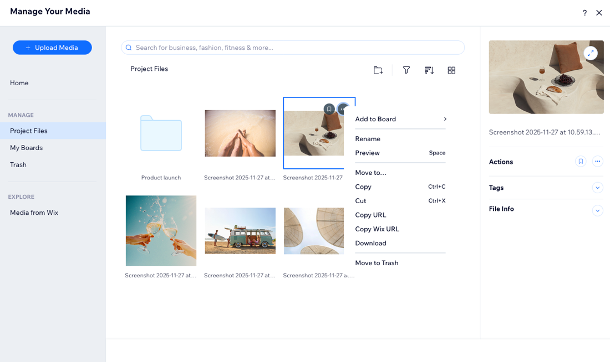This screenshot has height=362, width=610.
Task: Click the bookmark icon on the selected thumbnail
Action: 329,109
